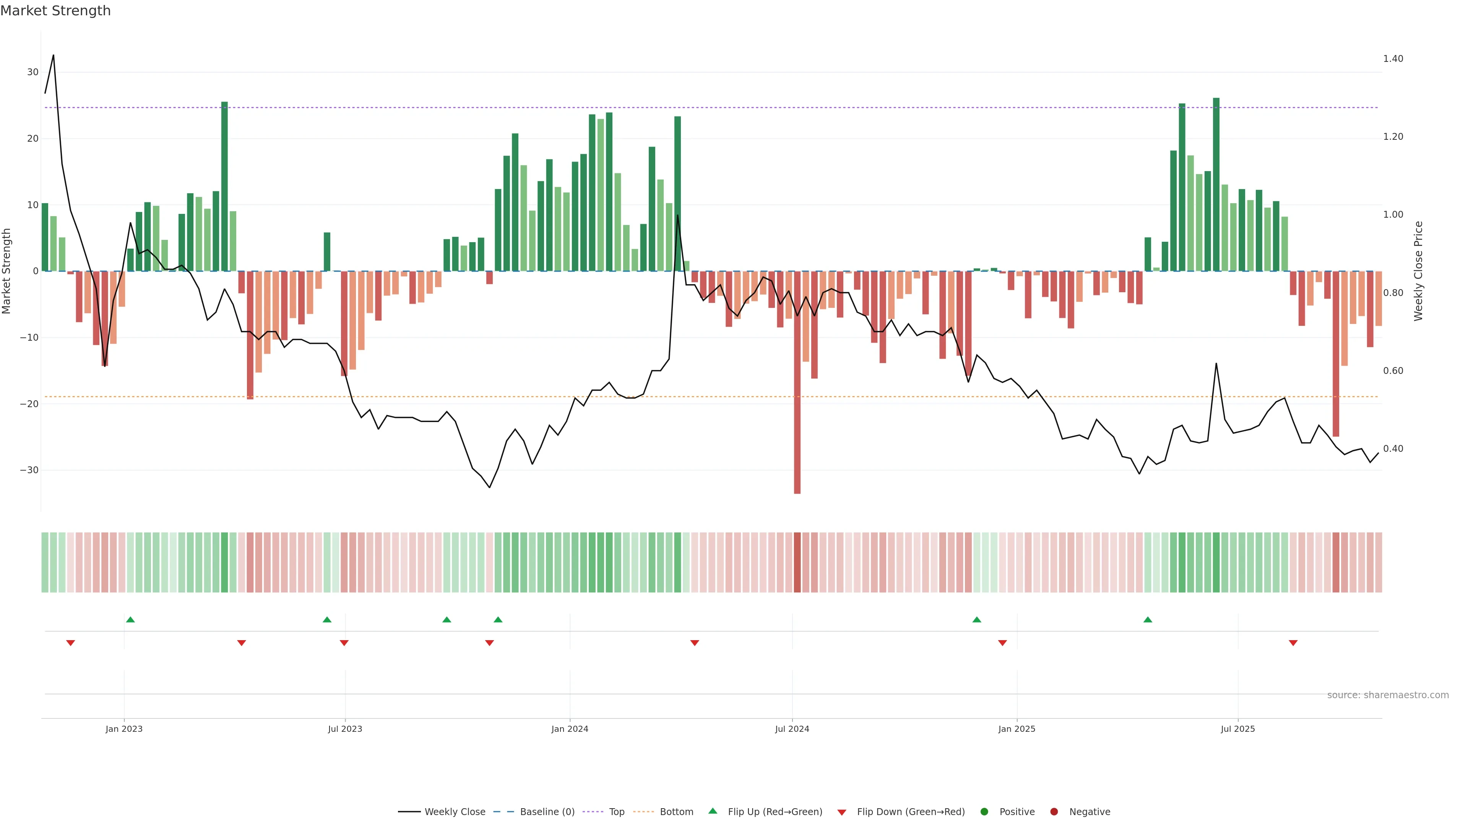The image size is (1468, 825).
Task: Click the Jul 2023 x-axis label
Action: click(345, 729)
